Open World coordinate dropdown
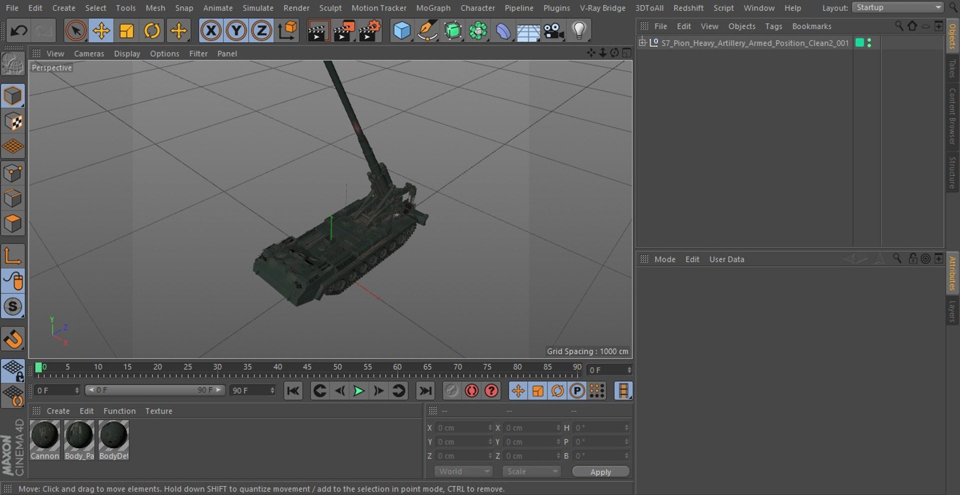Image resolution: width=960 pixels, height=495 pixels. pyautogui.click(x=463, y=472)
